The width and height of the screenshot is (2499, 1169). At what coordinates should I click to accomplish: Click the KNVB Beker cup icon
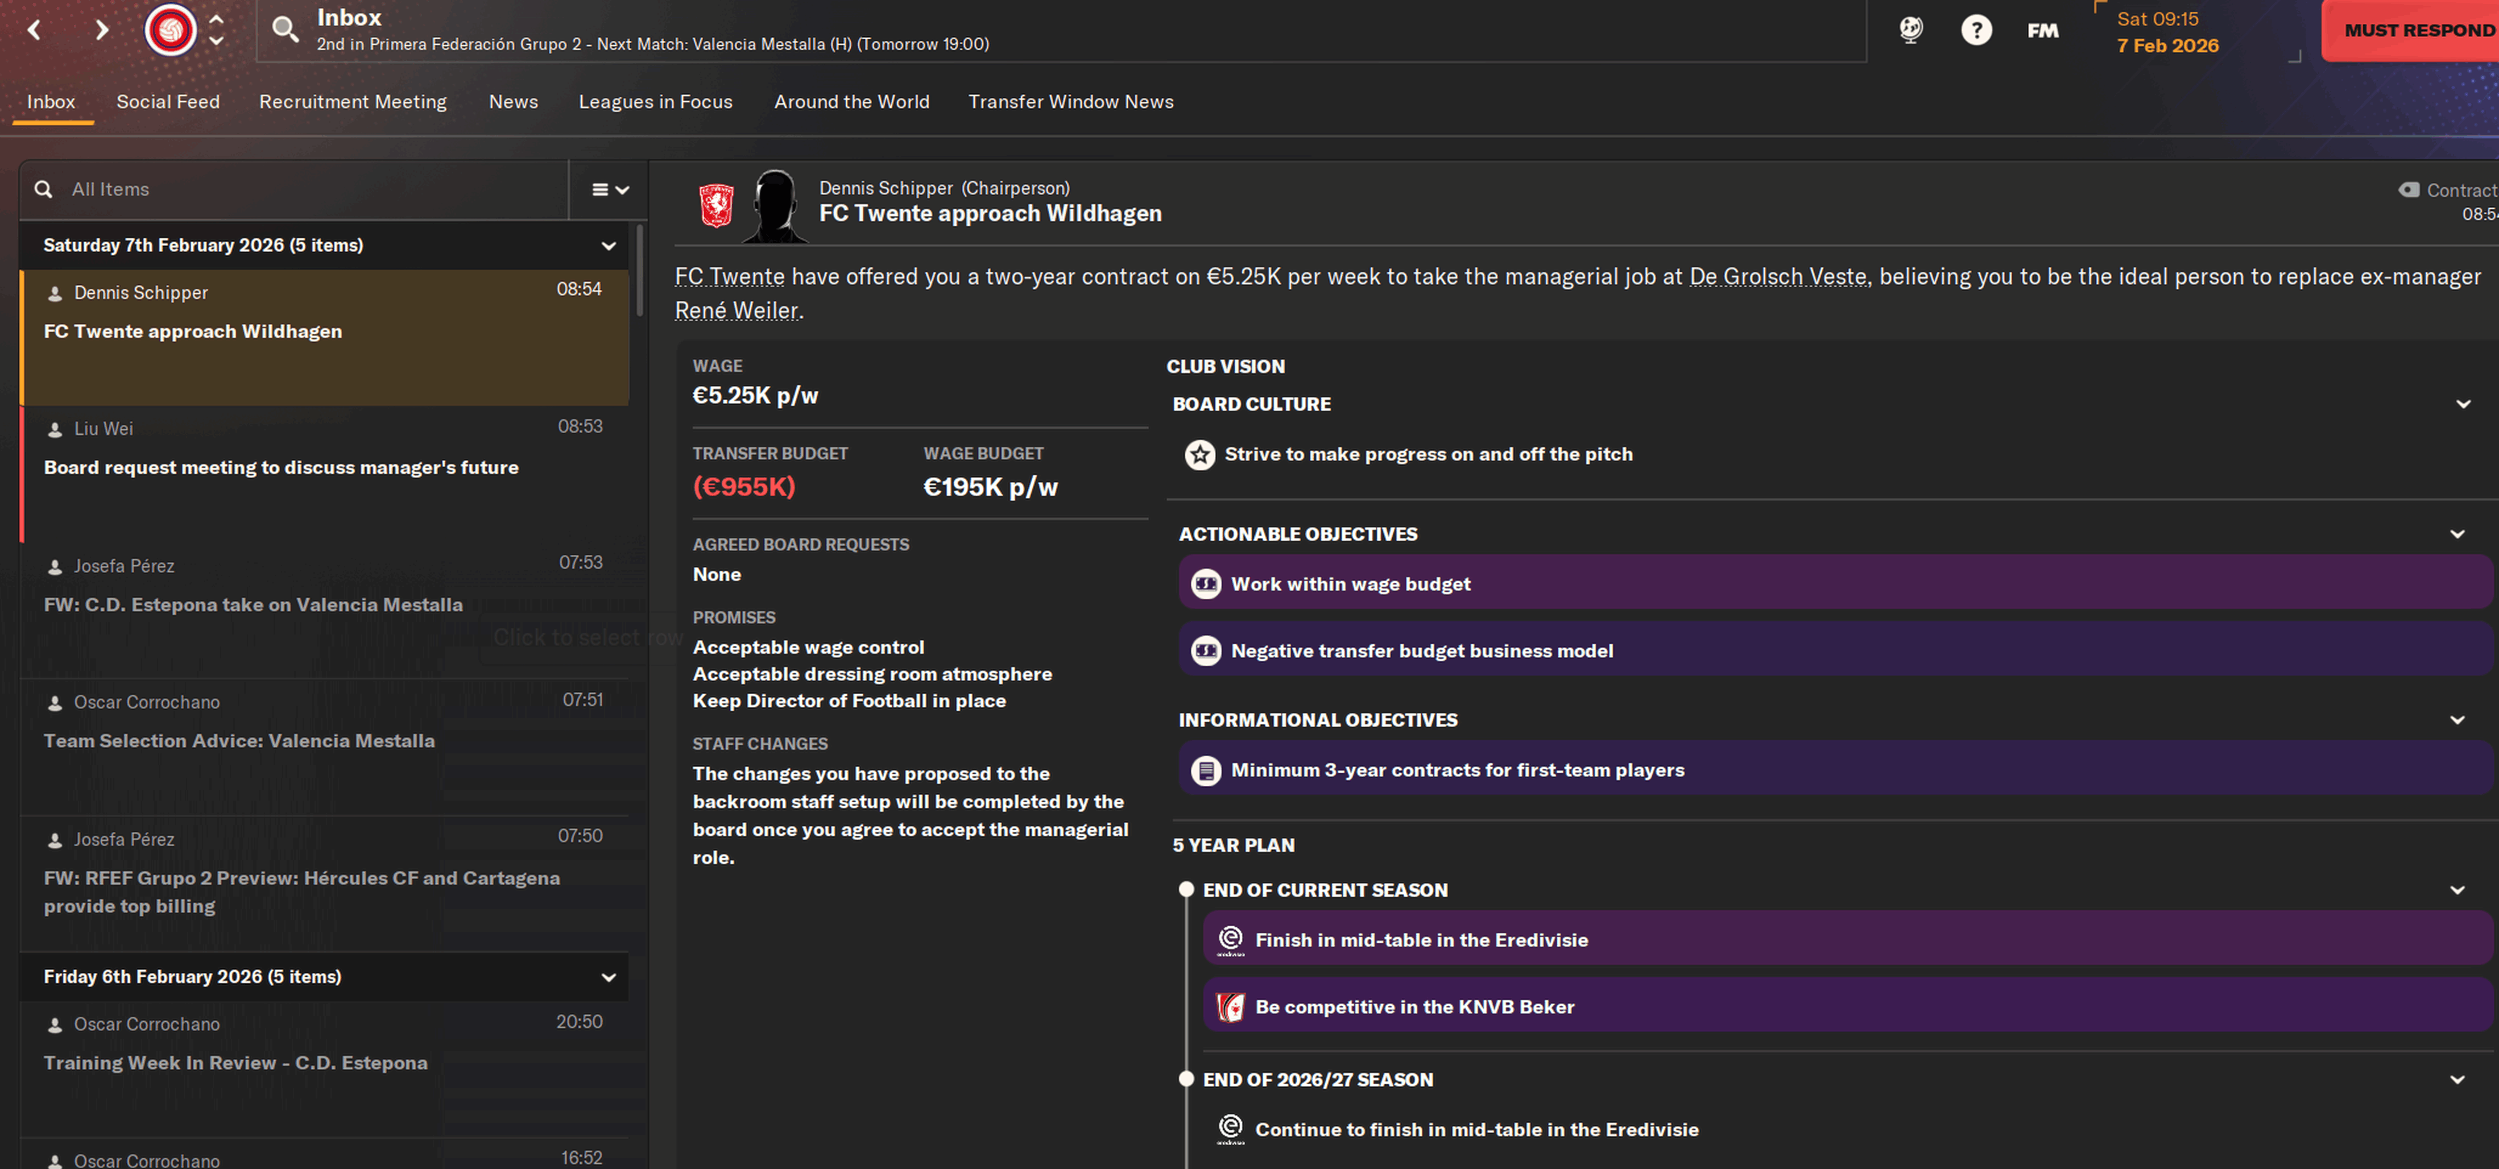tap(1230, 1007)
